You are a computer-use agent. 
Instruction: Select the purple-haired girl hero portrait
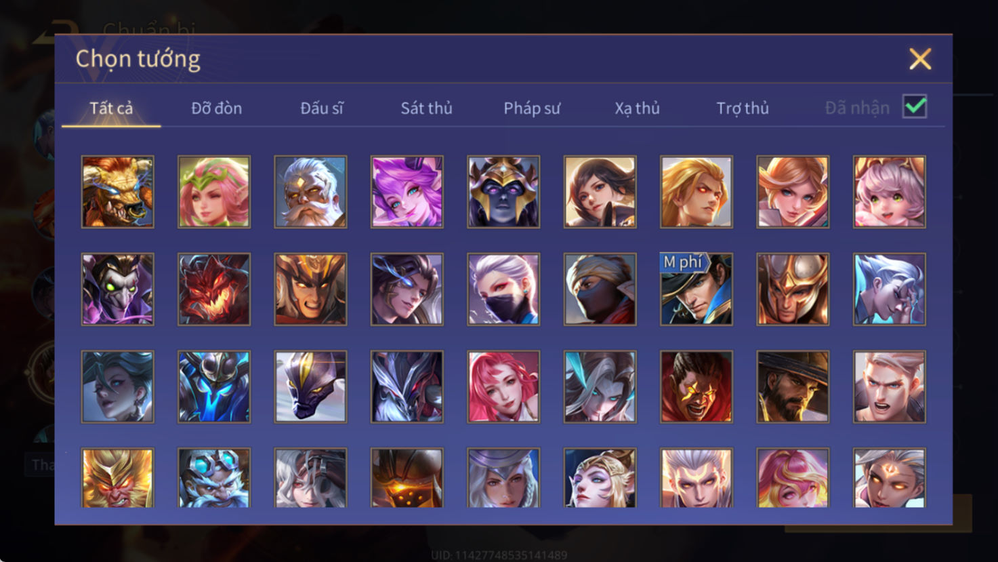click(x=407, y=192)
